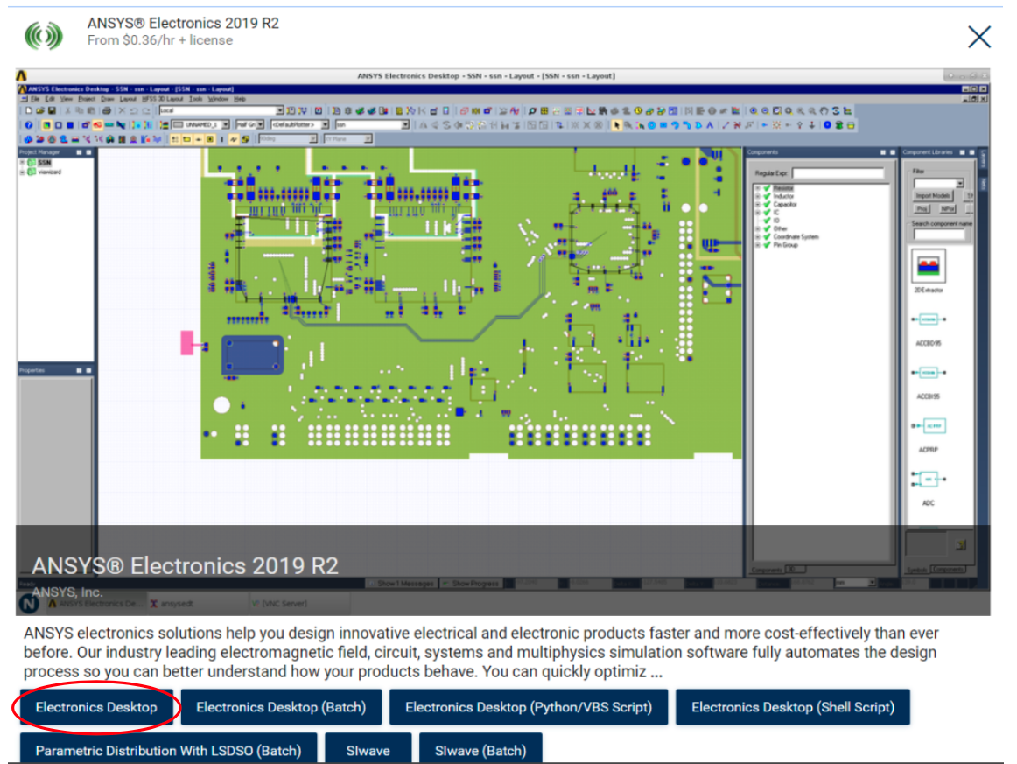
Task: Open the File menu
Action: tap(36, 99)
